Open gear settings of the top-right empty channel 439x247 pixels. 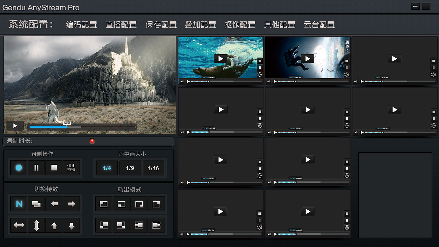click(434, 74)
